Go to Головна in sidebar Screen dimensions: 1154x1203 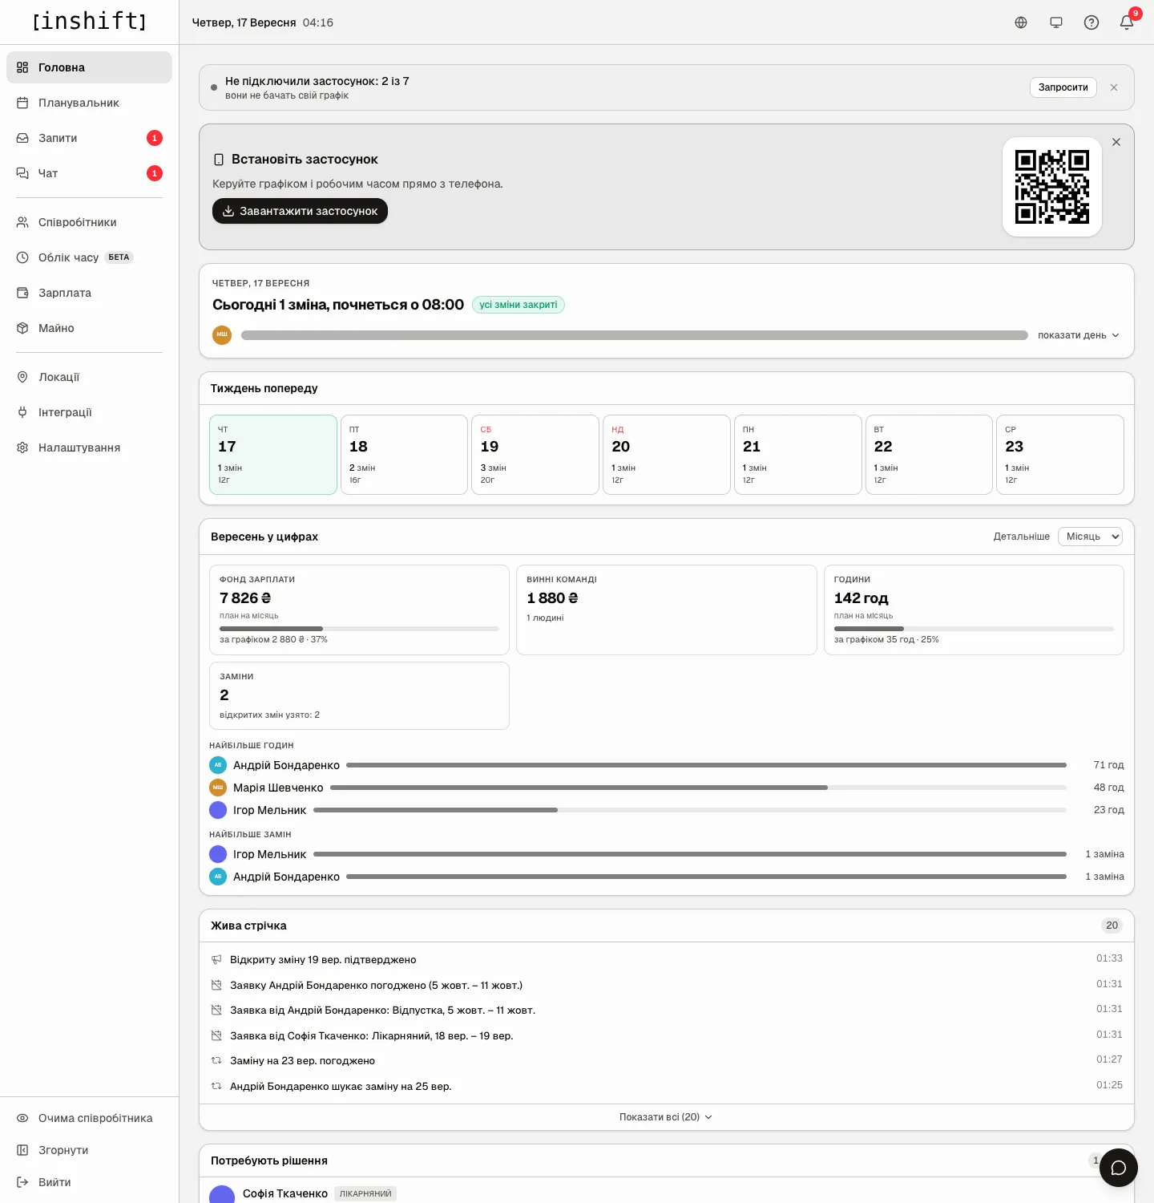click(x=89, y=67)
